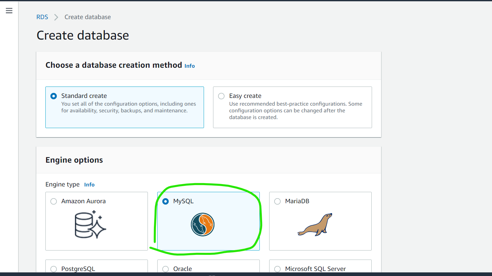Select the MariaDB engine
Screen dimensions: 492x276
point(277,201)
